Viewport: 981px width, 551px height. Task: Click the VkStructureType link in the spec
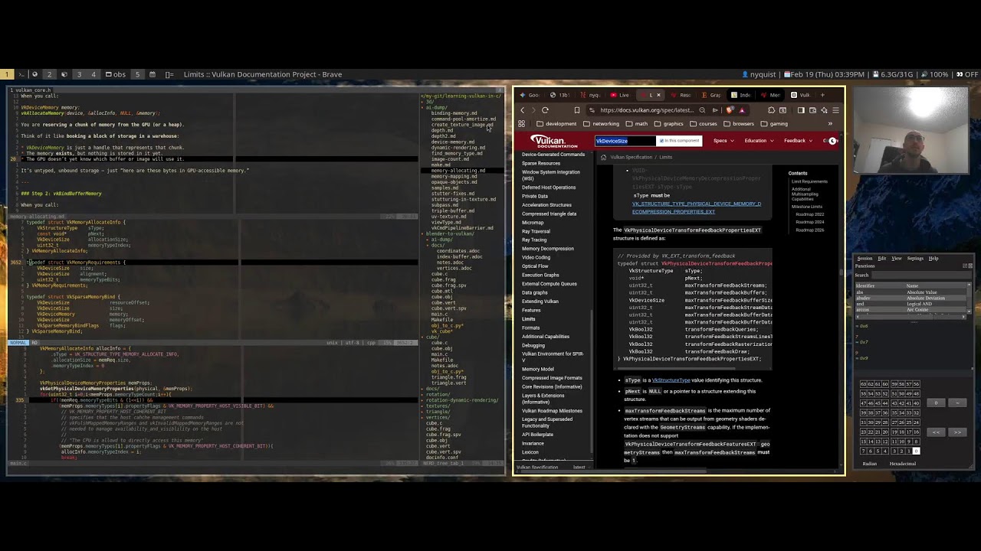[x=671, y=380]
